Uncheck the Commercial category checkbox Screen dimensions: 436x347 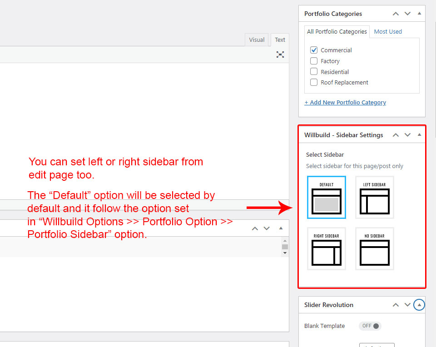click(x=314, y=50)
